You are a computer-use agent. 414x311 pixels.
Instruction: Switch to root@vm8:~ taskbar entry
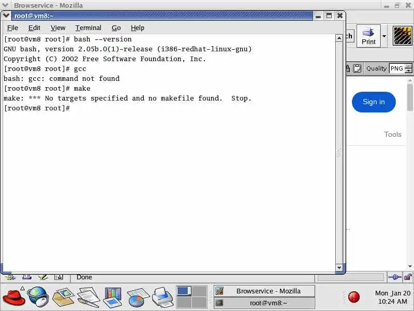tap(264, 303)
